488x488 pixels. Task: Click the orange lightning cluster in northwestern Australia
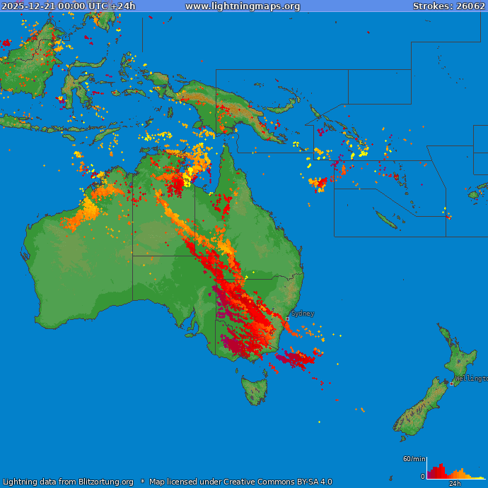[x=81, y=215]
